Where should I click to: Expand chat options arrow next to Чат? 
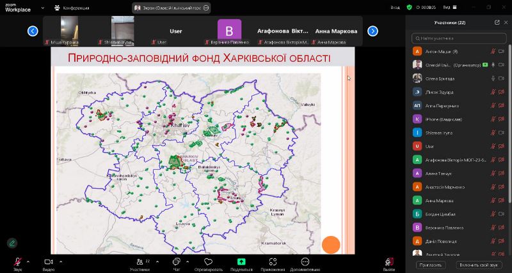pos(188,262)
